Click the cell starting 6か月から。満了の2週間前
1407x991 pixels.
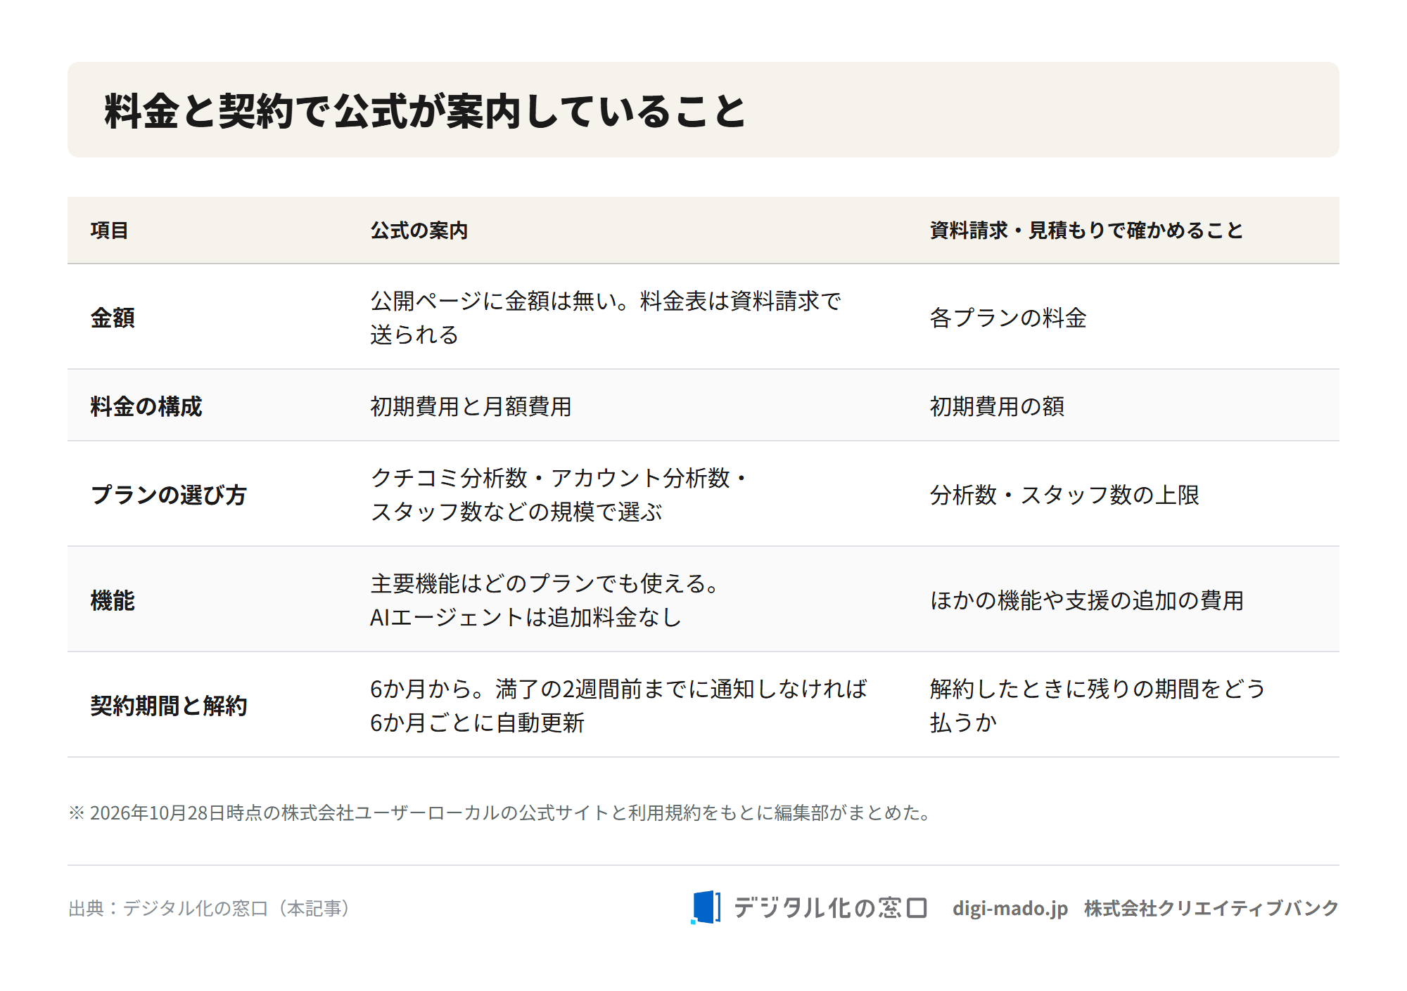point(619,706)
